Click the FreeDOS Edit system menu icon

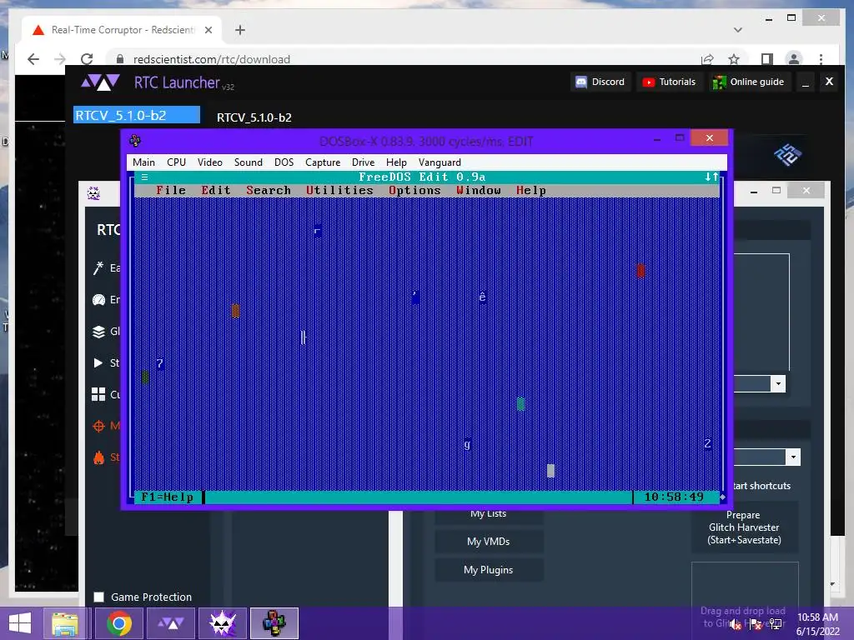coord(144,177)
